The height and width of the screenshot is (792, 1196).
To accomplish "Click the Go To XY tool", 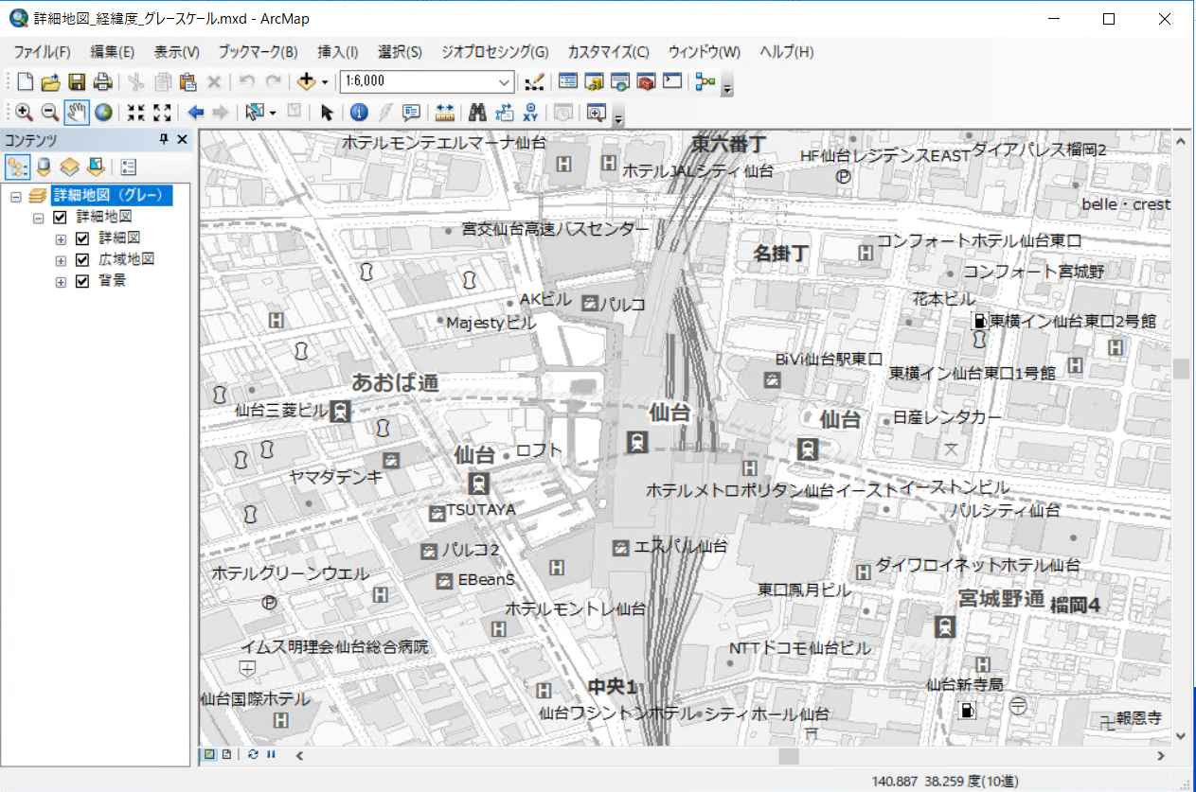I will (x=530, y=113).
